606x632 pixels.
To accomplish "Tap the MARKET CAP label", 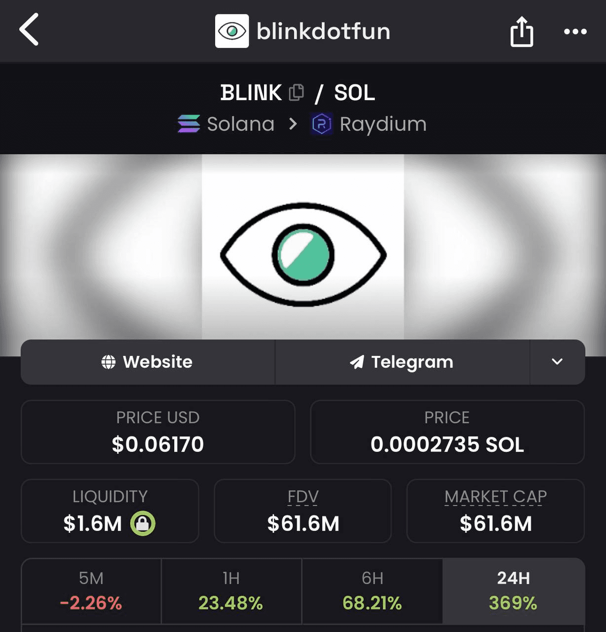I will 495,497.
